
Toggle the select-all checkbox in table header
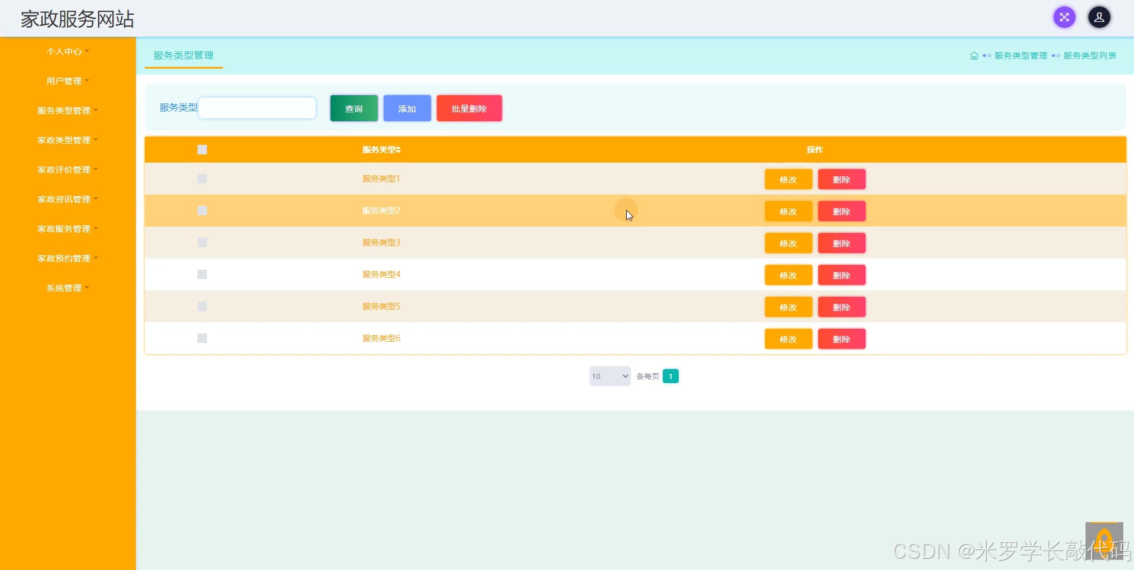[202, 150]
